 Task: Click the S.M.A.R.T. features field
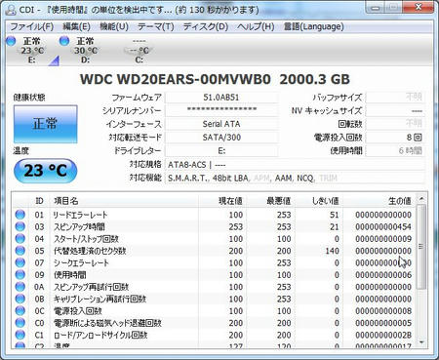click(x=295, y=178)
